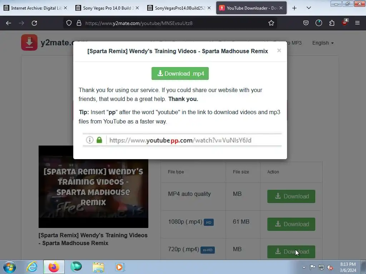Launch Internet Explorer from taskbar
This screenshot has width=366, height=274.
click(32, 267)
